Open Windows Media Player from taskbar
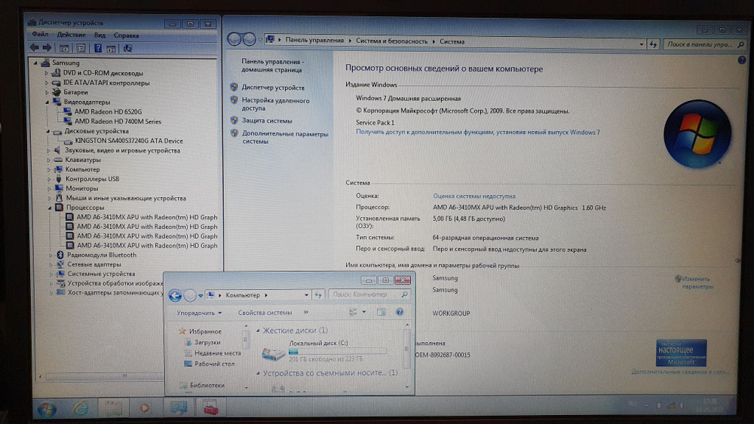The image size is (754, 424). 144,408
